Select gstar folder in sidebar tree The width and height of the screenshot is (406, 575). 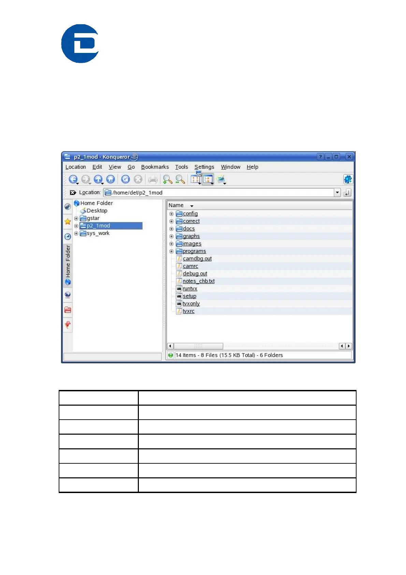point(90,218)
